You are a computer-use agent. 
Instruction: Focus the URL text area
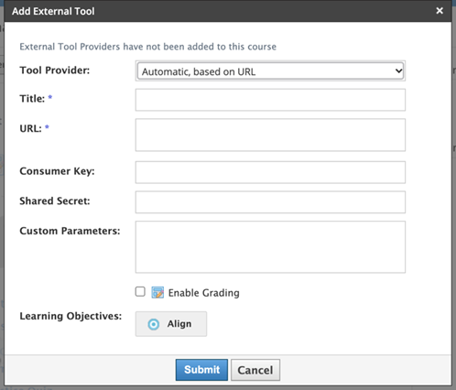270,135
